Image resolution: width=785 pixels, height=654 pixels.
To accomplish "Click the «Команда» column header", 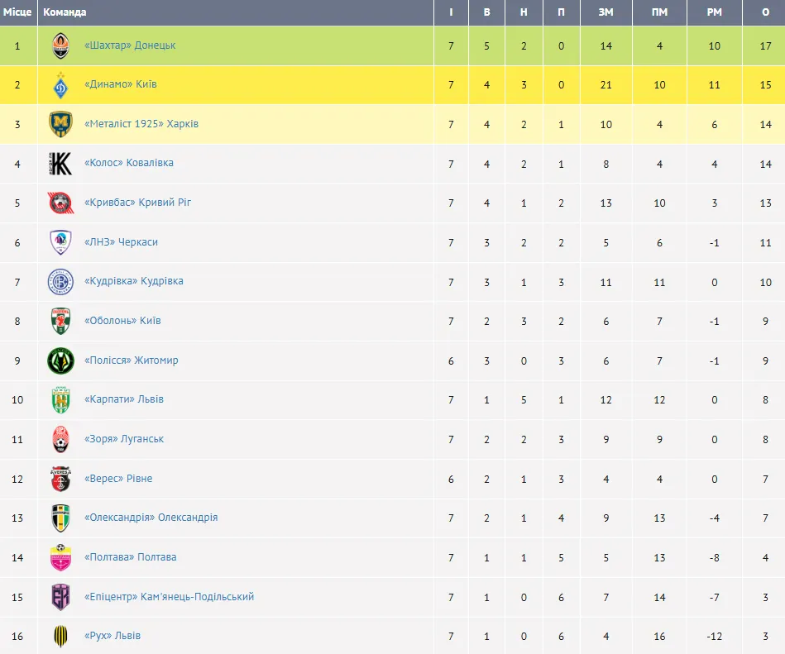I will point(65,12).
